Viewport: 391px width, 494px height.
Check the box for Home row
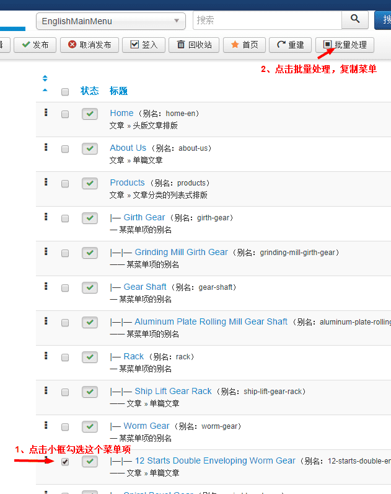[65, 114]
